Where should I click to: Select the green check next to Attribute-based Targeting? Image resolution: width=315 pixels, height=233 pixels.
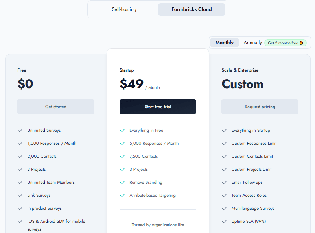pos(122,195)
